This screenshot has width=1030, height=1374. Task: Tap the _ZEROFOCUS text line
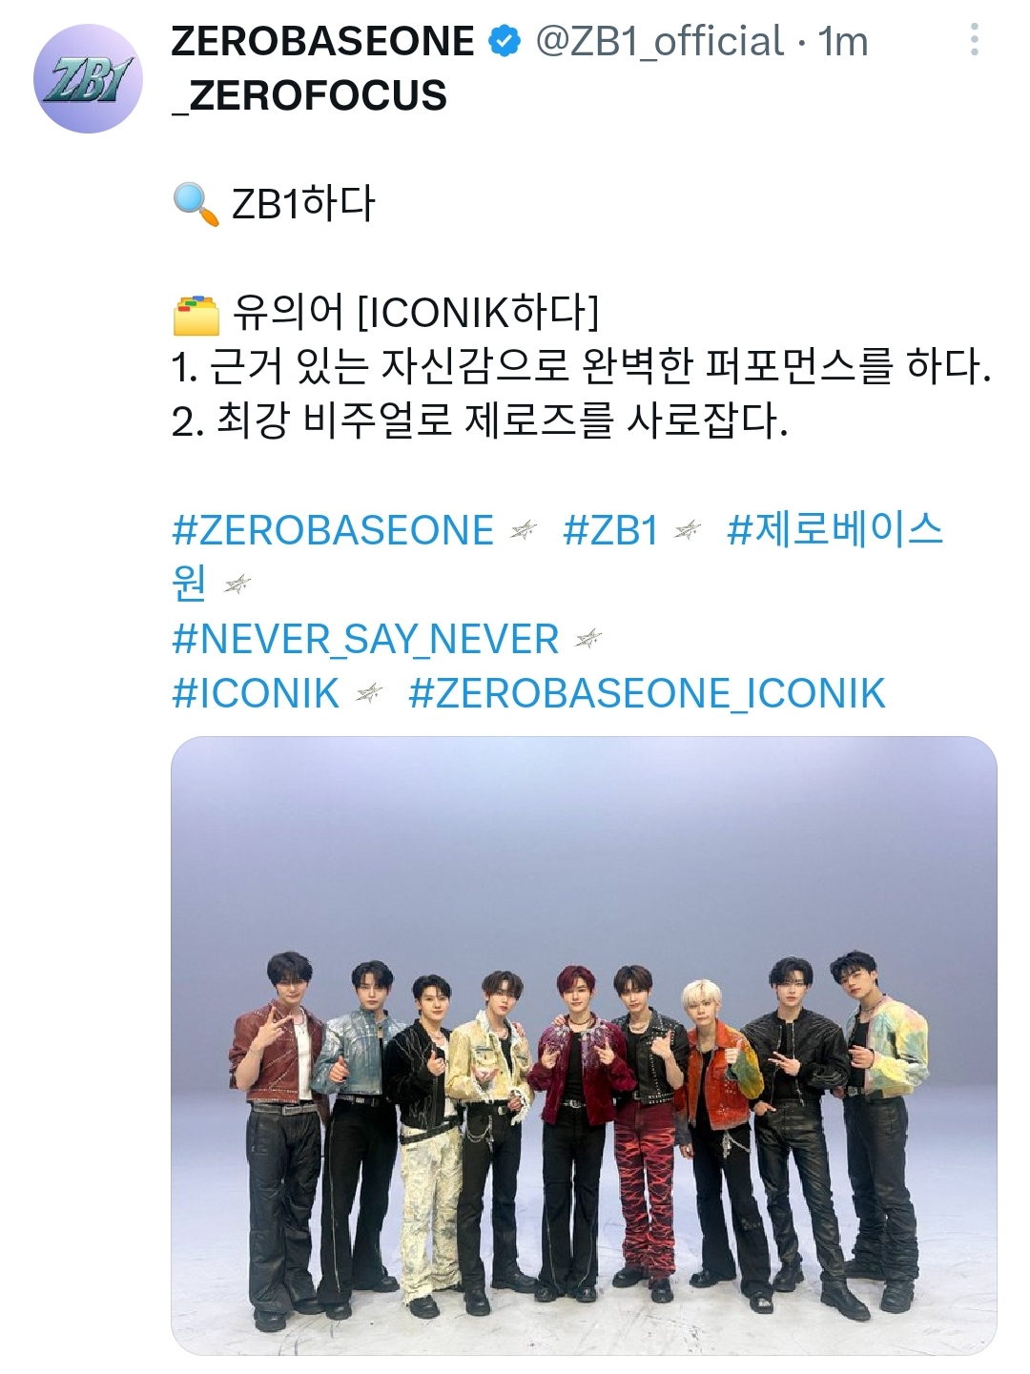309,95
